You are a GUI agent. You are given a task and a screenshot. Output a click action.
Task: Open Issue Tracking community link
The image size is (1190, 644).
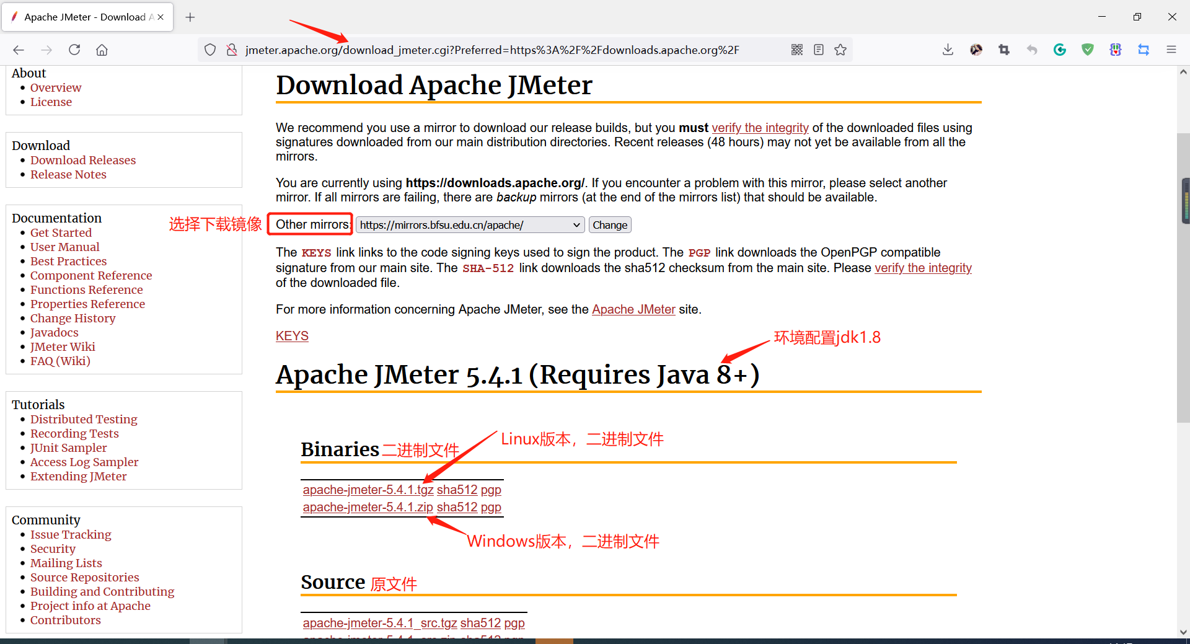[x=71, y=534]
